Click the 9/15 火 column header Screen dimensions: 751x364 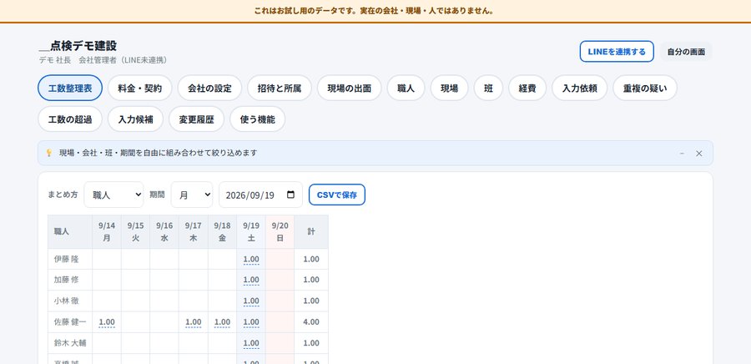click(x=135, y=232)
